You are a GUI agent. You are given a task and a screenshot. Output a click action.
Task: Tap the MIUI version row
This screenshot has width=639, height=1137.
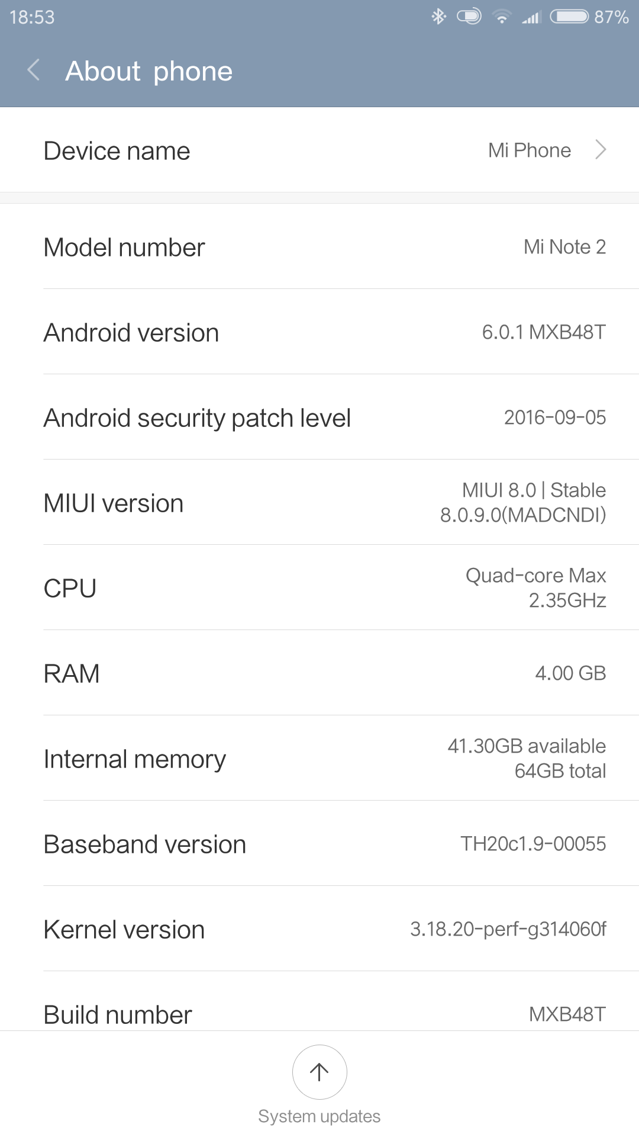319,502
